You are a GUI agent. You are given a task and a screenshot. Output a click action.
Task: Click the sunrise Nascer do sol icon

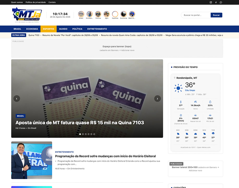195,115
